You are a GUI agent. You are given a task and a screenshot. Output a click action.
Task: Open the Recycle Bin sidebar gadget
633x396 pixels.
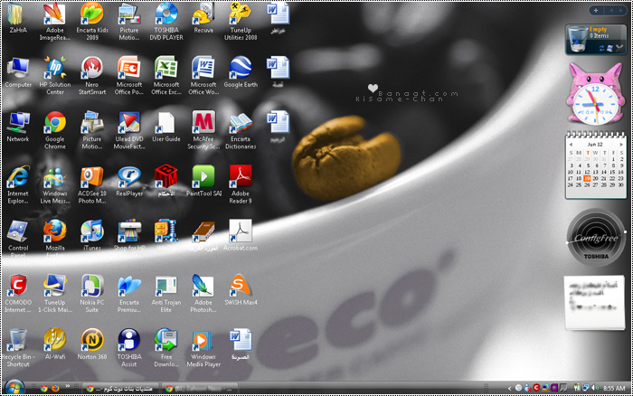pyautogui.click(x=595, y=39)
